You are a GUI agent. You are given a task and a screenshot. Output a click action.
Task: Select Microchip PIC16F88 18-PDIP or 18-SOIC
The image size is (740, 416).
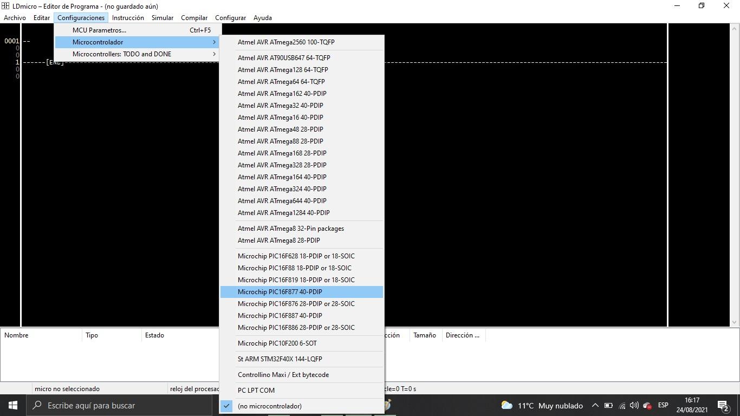(x=302, y=268)
